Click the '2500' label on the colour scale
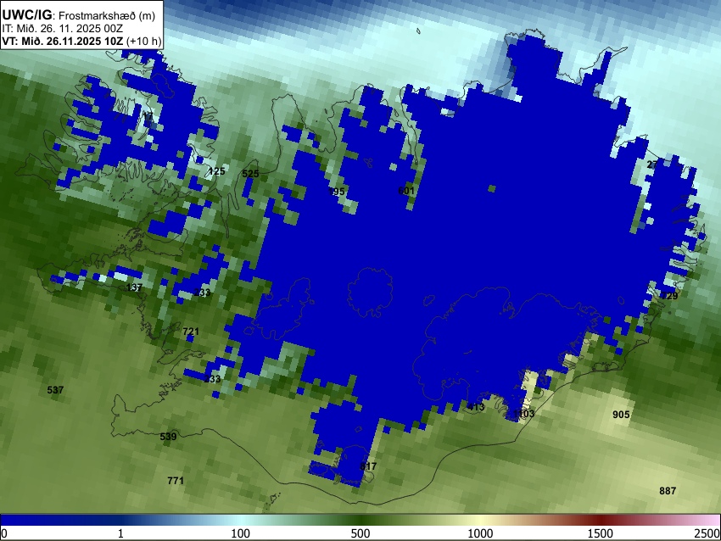This screenshot has height=541, width=721. [x=707, y=533]
